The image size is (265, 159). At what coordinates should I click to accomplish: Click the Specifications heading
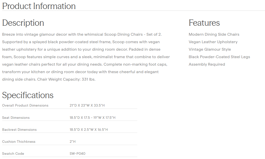[x=28, y=95]
